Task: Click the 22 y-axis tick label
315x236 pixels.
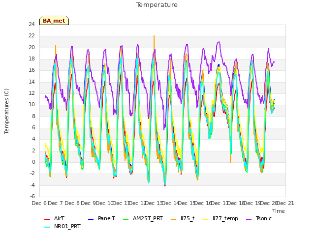Action: (x=31, y=36)
